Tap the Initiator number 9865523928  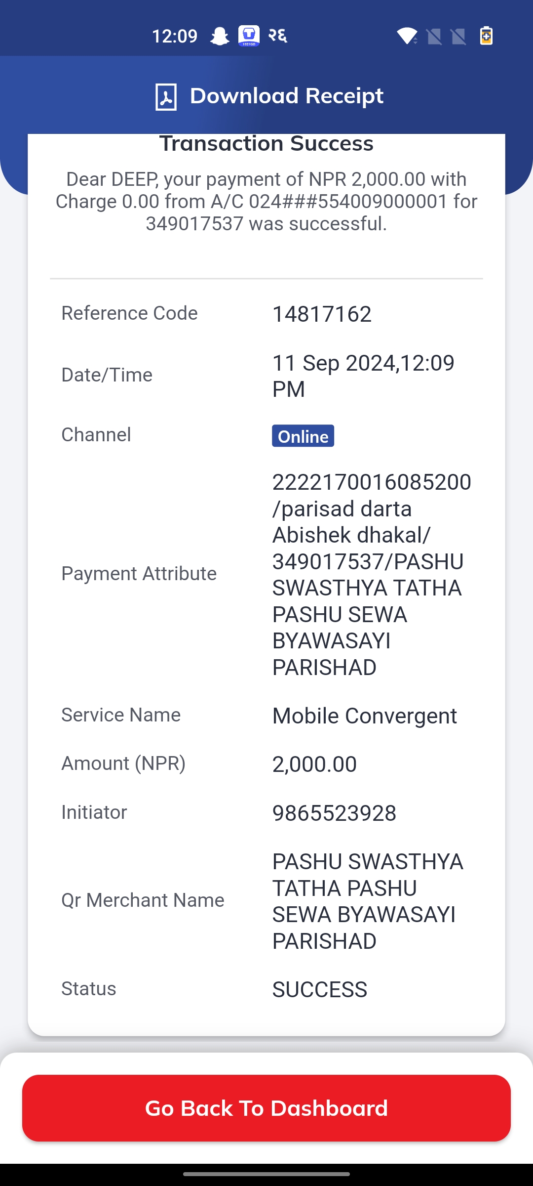(334, 813)
